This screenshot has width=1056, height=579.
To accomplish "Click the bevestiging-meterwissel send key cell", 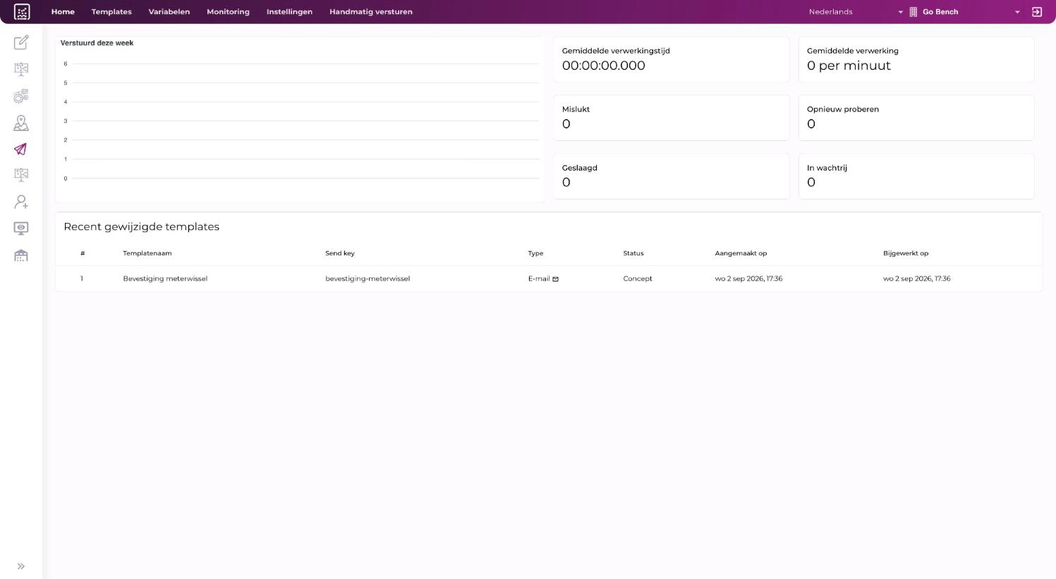I will (368, 279).
